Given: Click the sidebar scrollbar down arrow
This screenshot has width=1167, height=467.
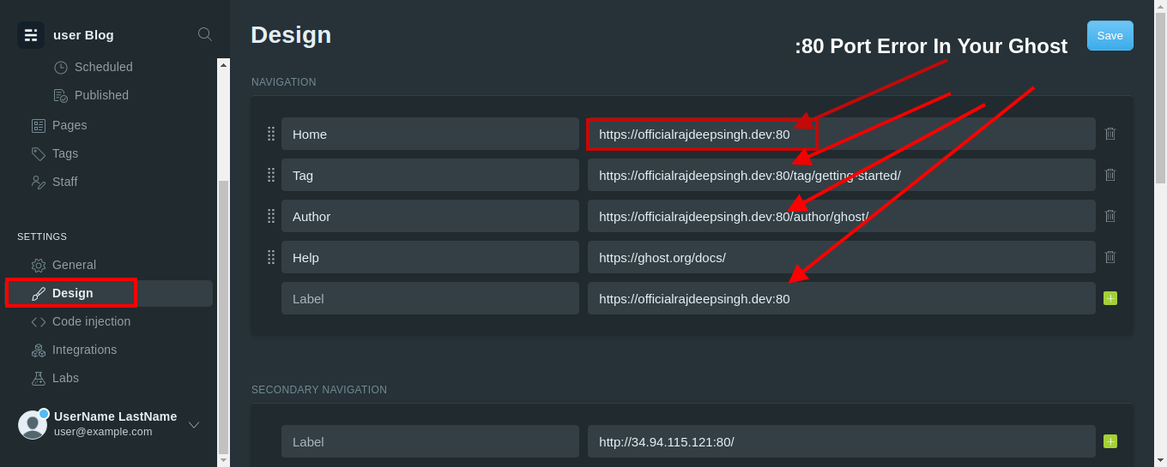Looking at the screenshot, I should point(223,460).
